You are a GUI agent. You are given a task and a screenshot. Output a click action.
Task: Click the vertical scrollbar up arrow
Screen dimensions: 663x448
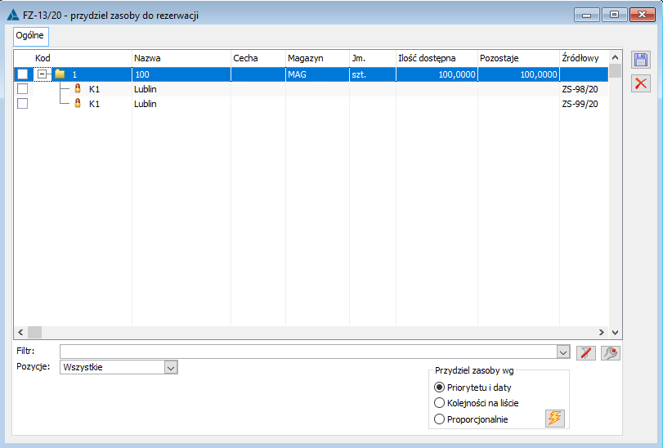pos(616,57)
